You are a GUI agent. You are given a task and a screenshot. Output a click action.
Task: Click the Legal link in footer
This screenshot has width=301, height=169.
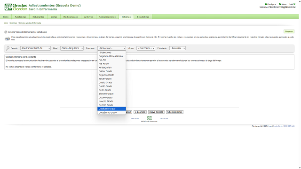(x=270, y=126)
